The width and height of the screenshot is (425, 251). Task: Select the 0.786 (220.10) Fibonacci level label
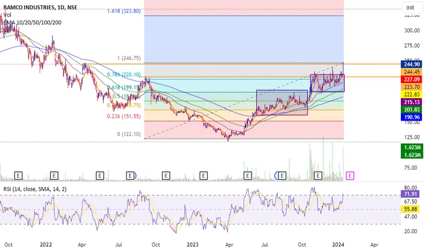pos(124,74)
